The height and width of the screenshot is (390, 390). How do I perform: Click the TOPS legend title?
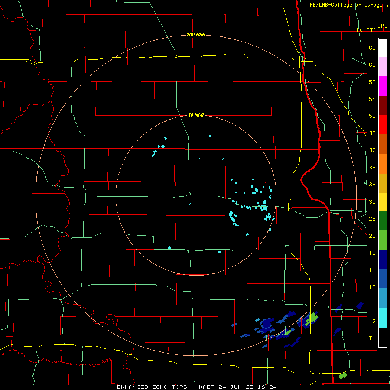[381, 26]
